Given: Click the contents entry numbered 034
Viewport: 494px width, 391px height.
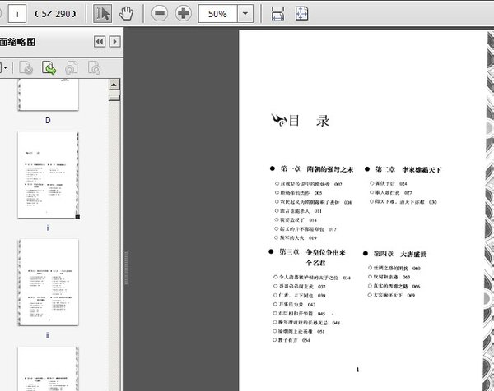Looking at the screenshot, I should click(312, 278).
